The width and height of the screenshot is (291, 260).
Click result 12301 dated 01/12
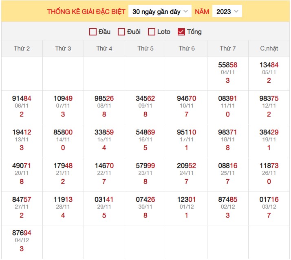[187, 199]
